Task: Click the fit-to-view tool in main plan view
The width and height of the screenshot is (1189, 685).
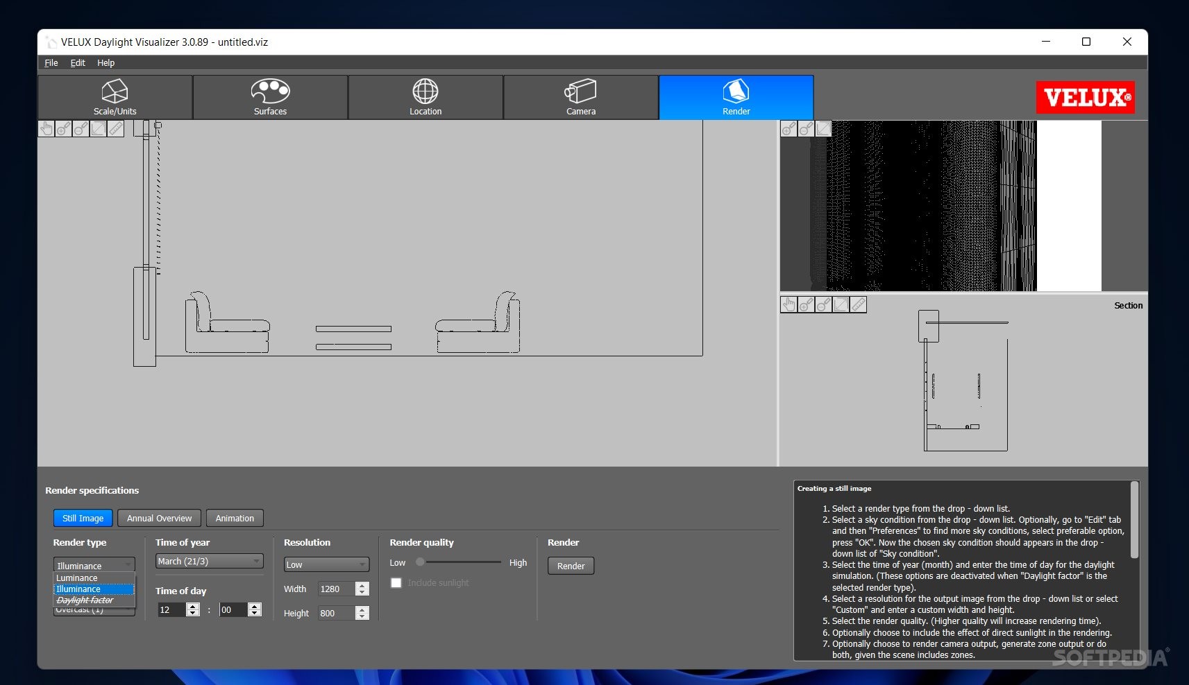Action: (x=99, y=129)
